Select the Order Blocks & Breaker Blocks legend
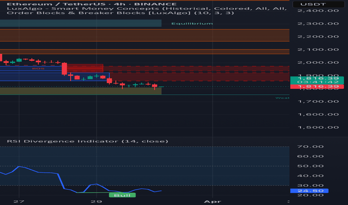The height and width of the screenshot is (205, 348). (x=120, y=13)
